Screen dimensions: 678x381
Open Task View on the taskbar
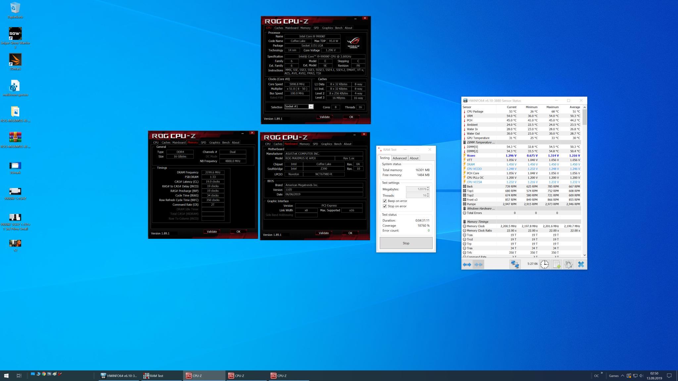tap(19, 375)
